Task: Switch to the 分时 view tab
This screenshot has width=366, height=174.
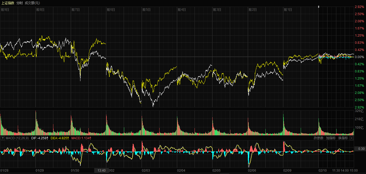Action: 20,3
